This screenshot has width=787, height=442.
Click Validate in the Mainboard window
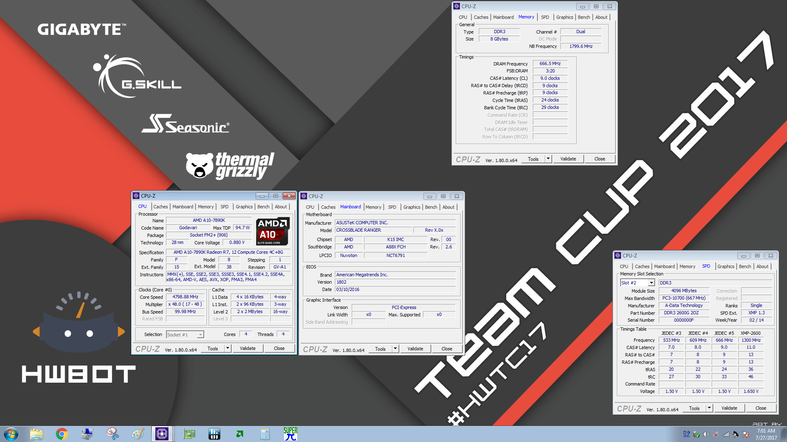tap(415, 349)
